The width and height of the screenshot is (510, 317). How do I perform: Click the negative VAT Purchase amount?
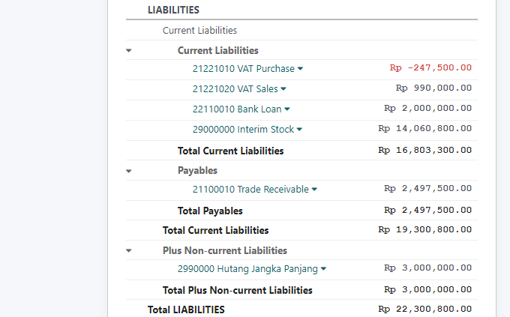430,68
